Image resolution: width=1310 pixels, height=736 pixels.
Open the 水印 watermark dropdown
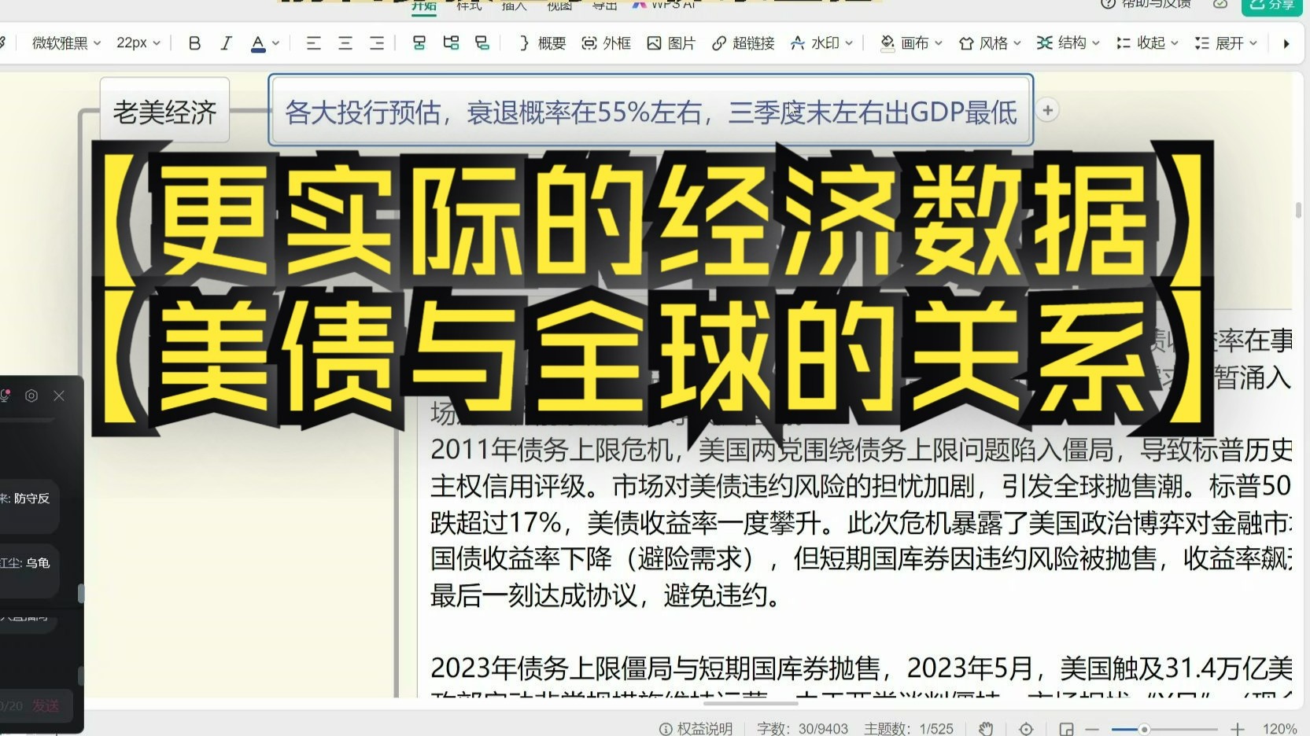click(x=821, y=43)
